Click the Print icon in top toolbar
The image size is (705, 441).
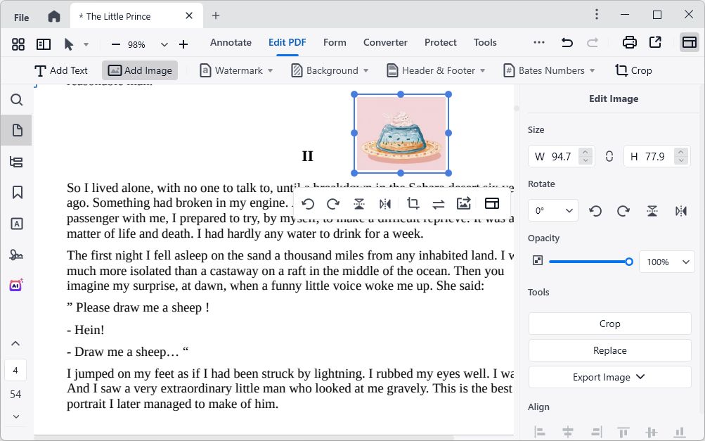click(629, 43)
